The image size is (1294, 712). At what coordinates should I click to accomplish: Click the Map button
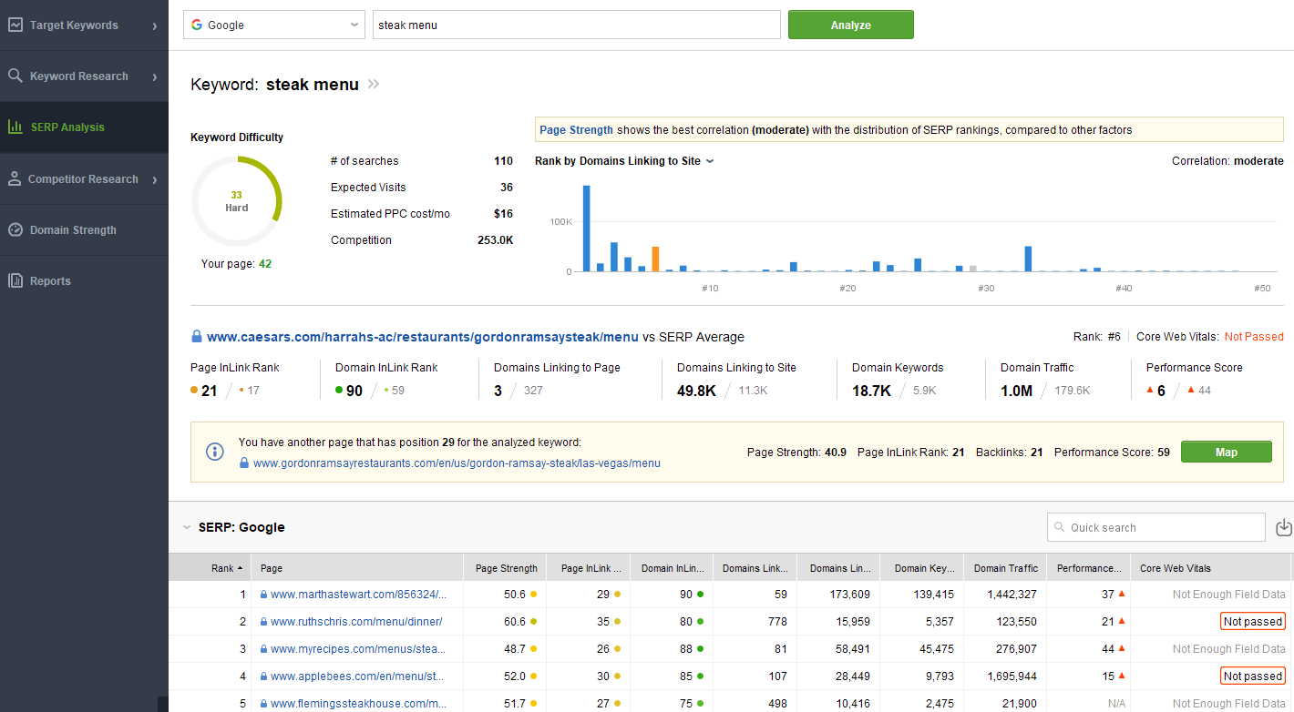[x=1226, y=453]
